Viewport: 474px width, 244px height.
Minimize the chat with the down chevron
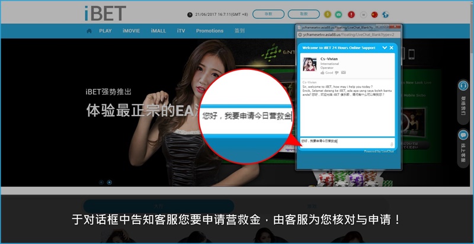[385, 48]
